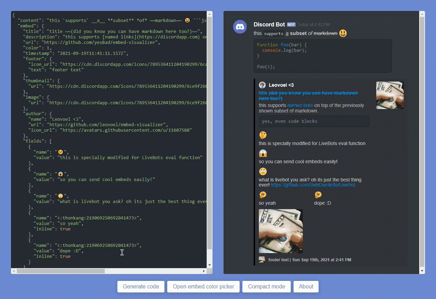Switch to Compact mode

click(x=267, y=287)
